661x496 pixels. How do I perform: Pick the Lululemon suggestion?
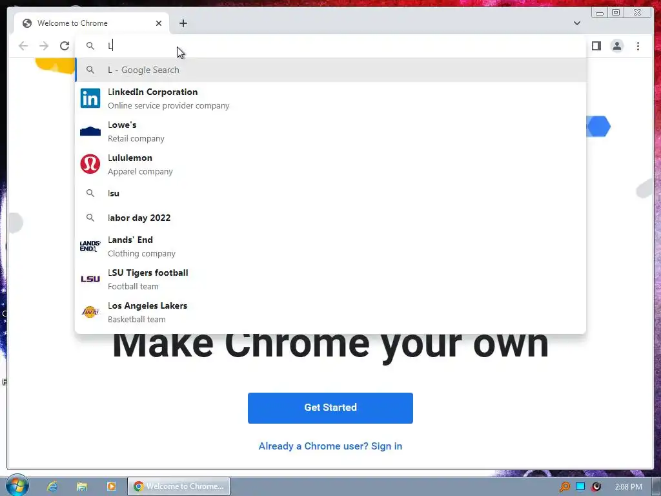click(330, 164)
